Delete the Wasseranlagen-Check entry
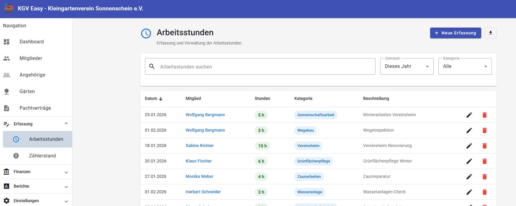This screenshot has height=206, width=516. pos(485,192)
